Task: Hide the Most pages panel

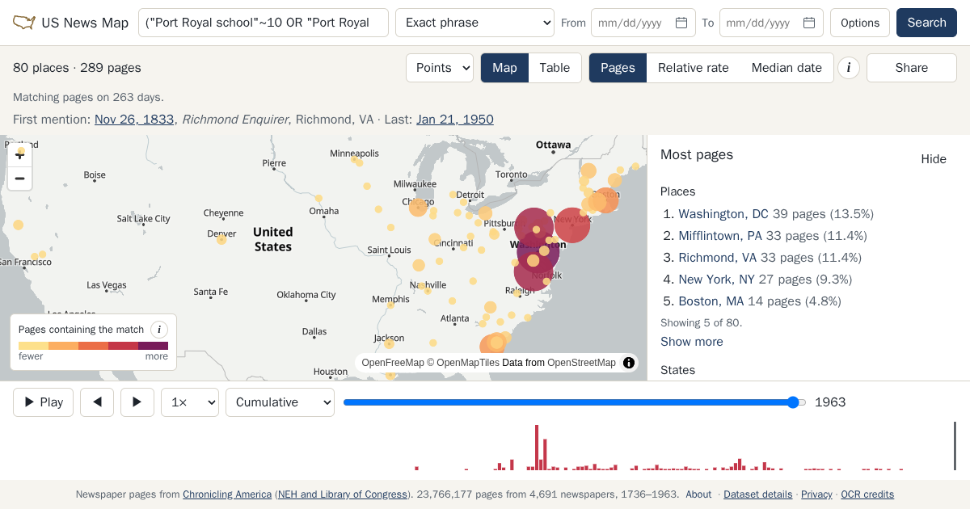Action: pyautogui.click(x=934, y=159)
